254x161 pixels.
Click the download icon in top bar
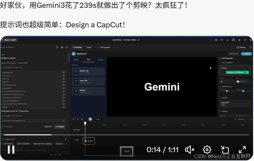228,40
